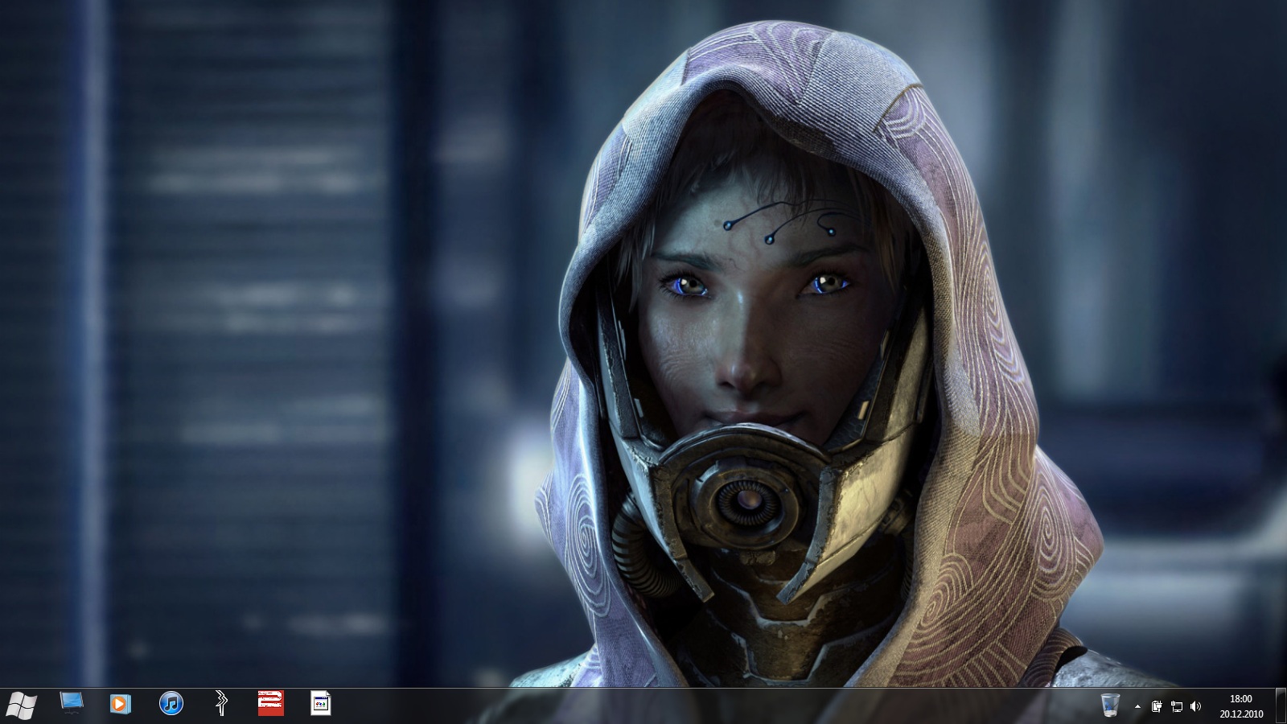Launch iTunes from the taskbar
Screen dimensions: 1287x724
tap(171, 704)
